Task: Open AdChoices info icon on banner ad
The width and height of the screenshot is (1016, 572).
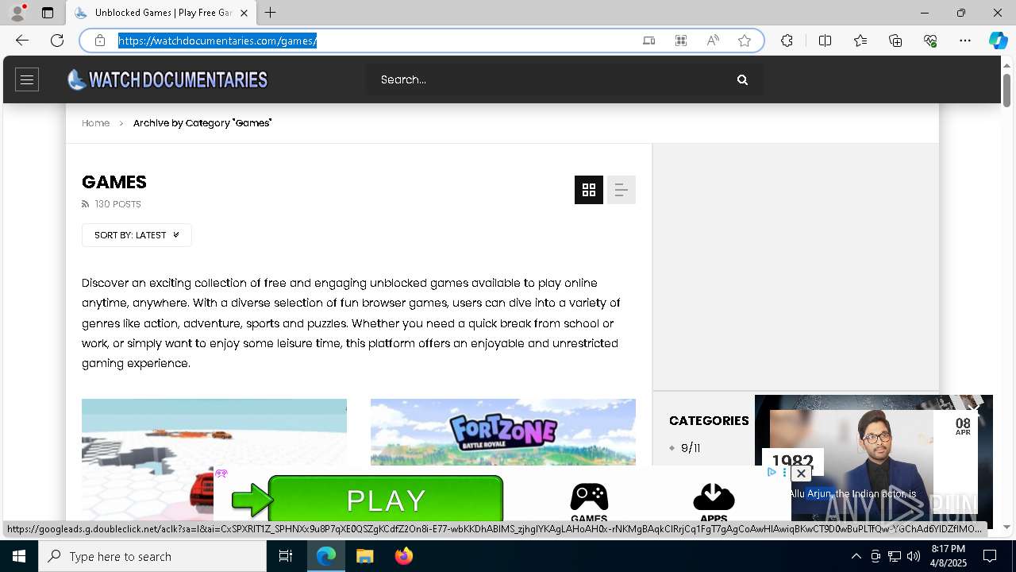Action: [772, 472]
